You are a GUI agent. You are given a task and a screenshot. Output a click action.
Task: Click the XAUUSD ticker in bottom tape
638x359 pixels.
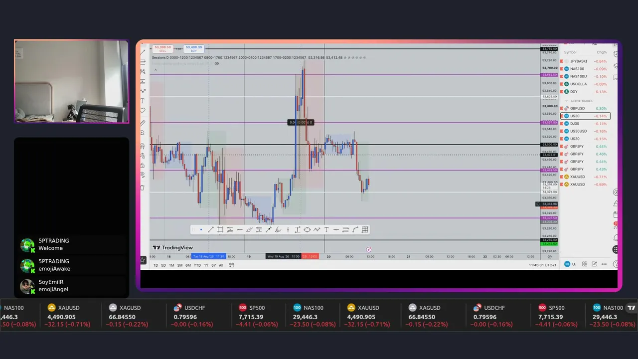69,316
